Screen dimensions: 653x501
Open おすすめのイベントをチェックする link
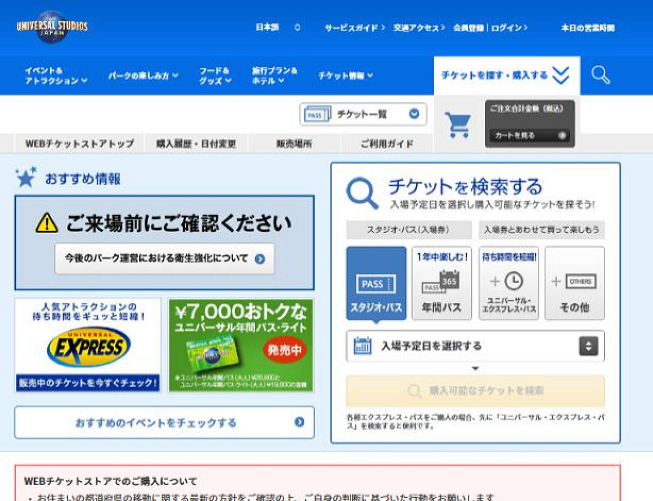click(x=164, y=423)
